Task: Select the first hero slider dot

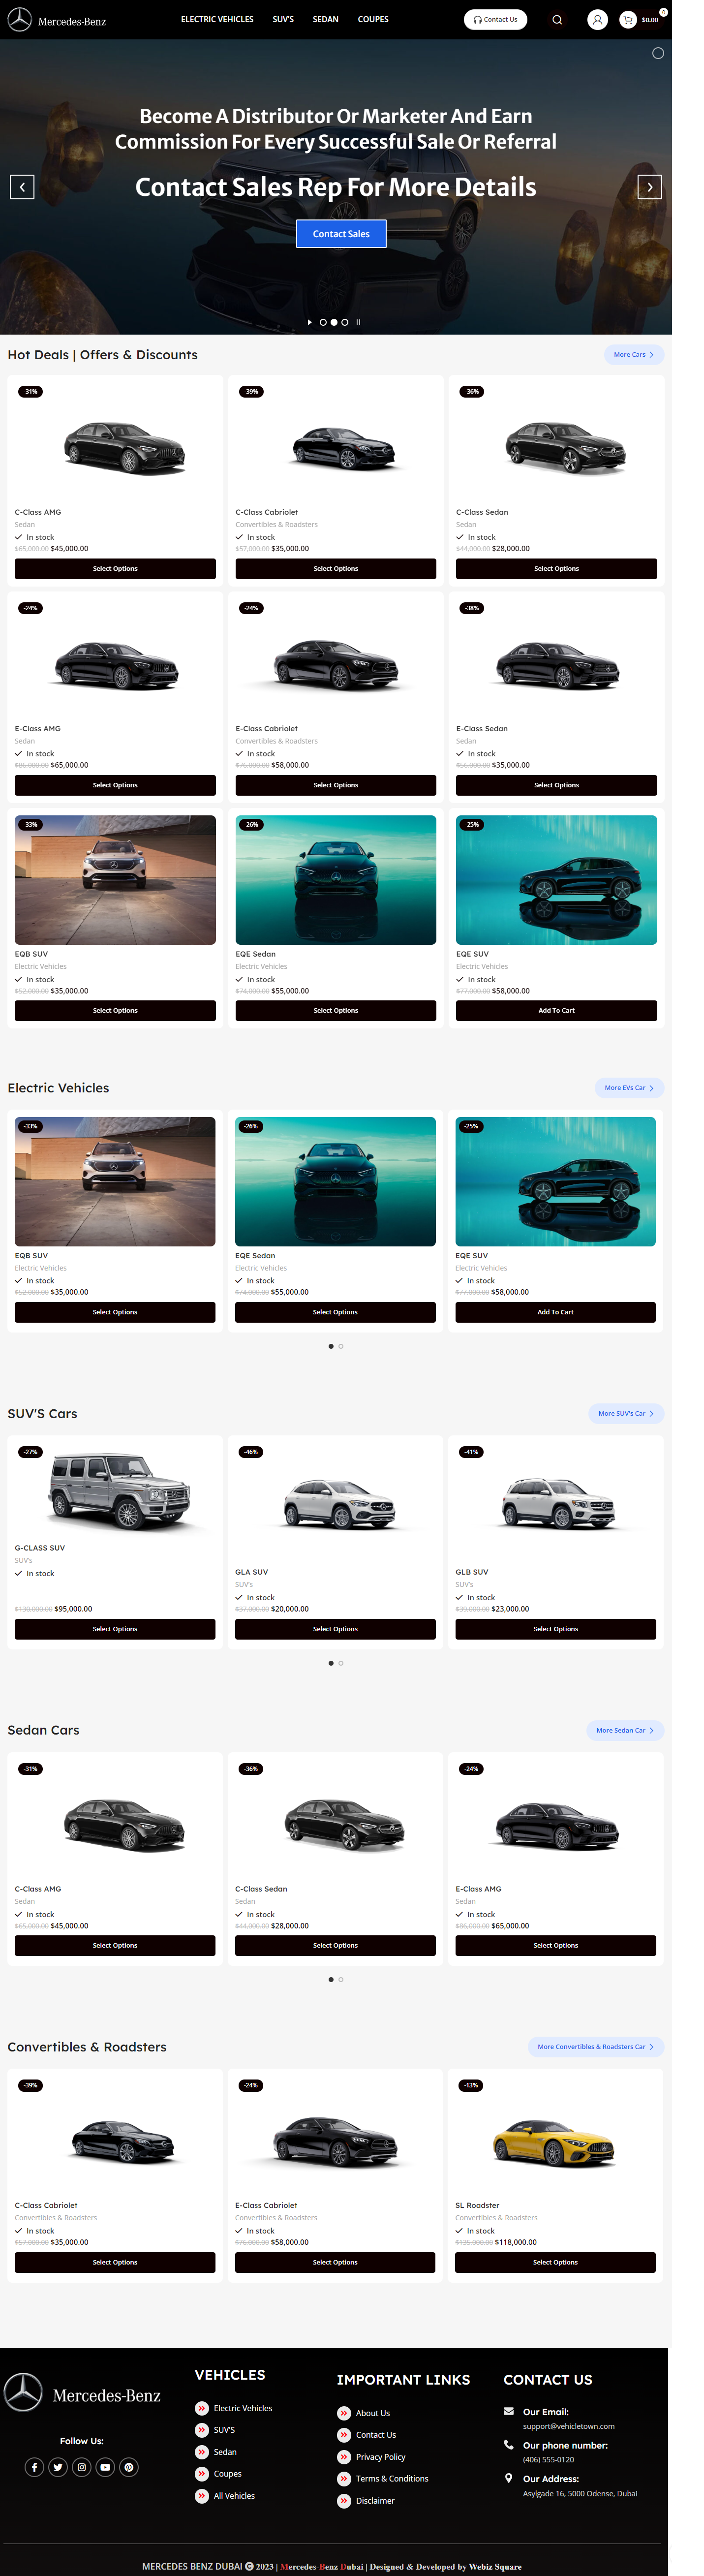Action: [x=323, y=322]
